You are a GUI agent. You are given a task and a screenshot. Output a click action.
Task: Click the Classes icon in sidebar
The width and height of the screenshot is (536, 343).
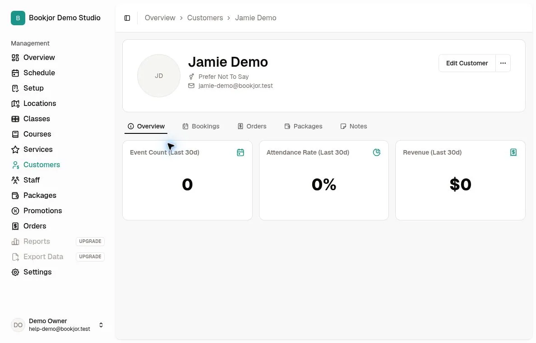click(15, 119)
